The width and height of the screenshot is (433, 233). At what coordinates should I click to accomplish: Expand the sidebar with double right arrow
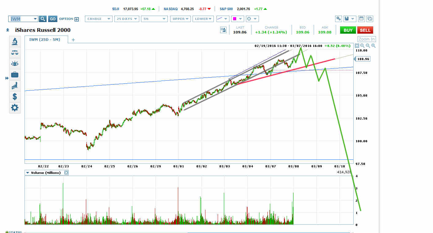[x=7, y=78]
